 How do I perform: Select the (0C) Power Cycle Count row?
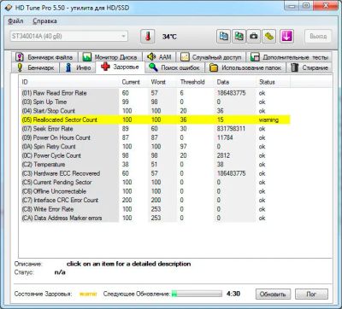click(155, 155)
